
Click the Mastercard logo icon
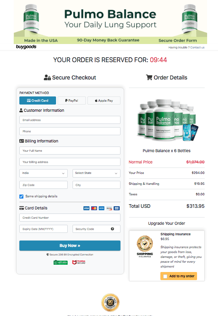point(94,208)
